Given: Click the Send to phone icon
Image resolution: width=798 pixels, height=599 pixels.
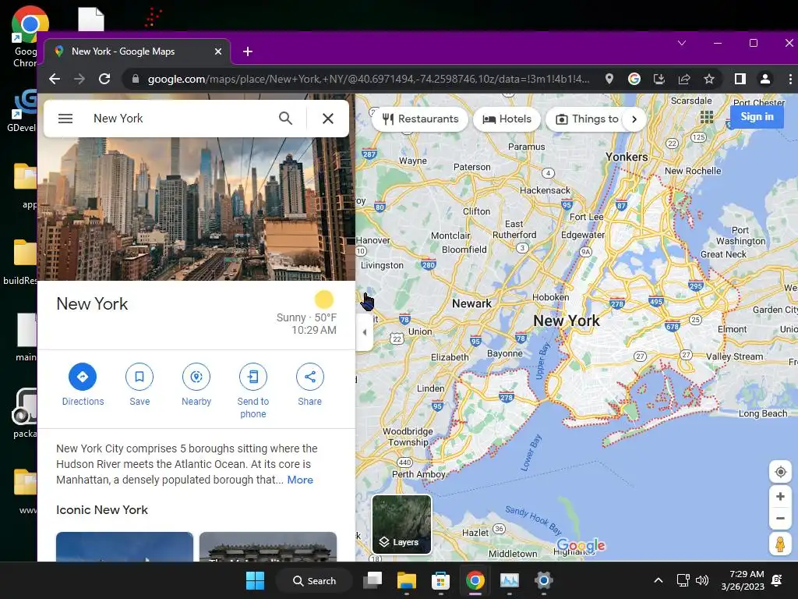Looking at the screenshot, I should pyautogui.click(x=253, y=377).
